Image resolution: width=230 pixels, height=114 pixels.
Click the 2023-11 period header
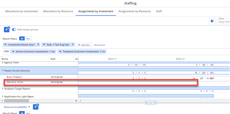112,59
